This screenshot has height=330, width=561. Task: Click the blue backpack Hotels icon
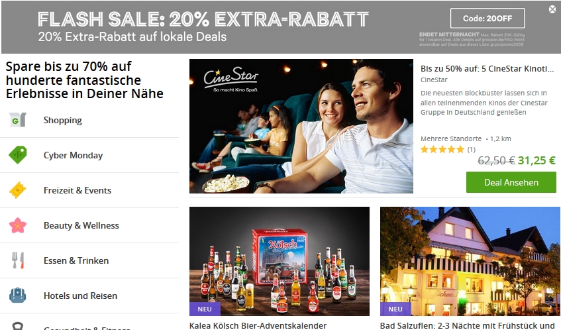17,296
